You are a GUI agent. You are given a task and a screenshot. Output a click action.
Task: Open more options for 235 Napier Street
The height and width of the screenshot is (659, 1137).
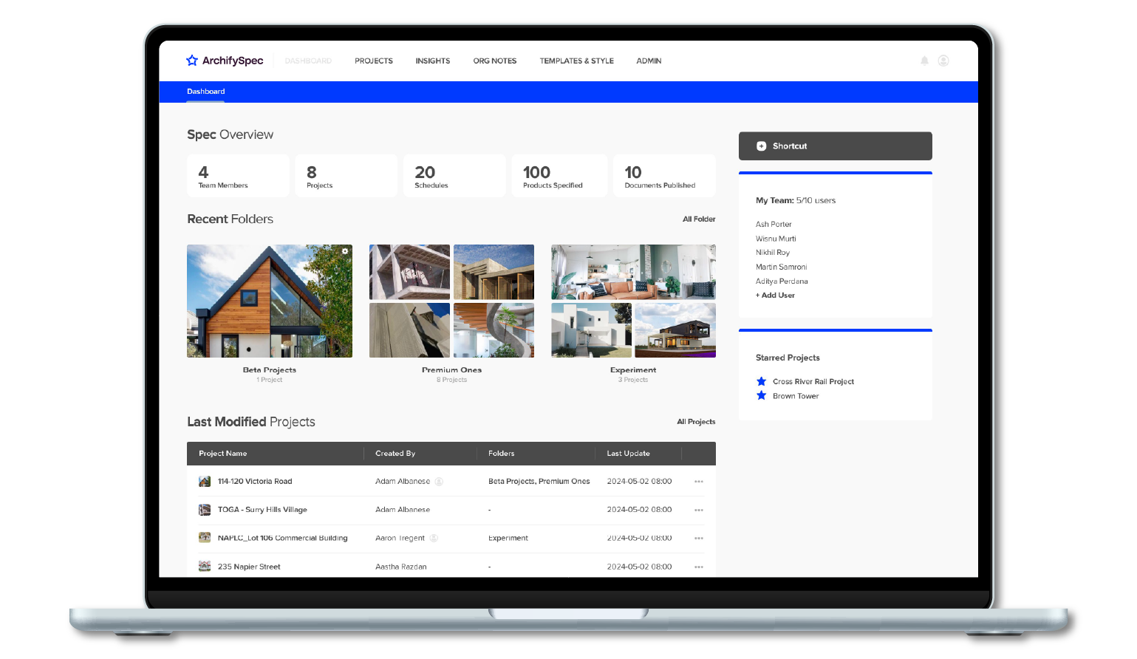[x=699, y=567]
